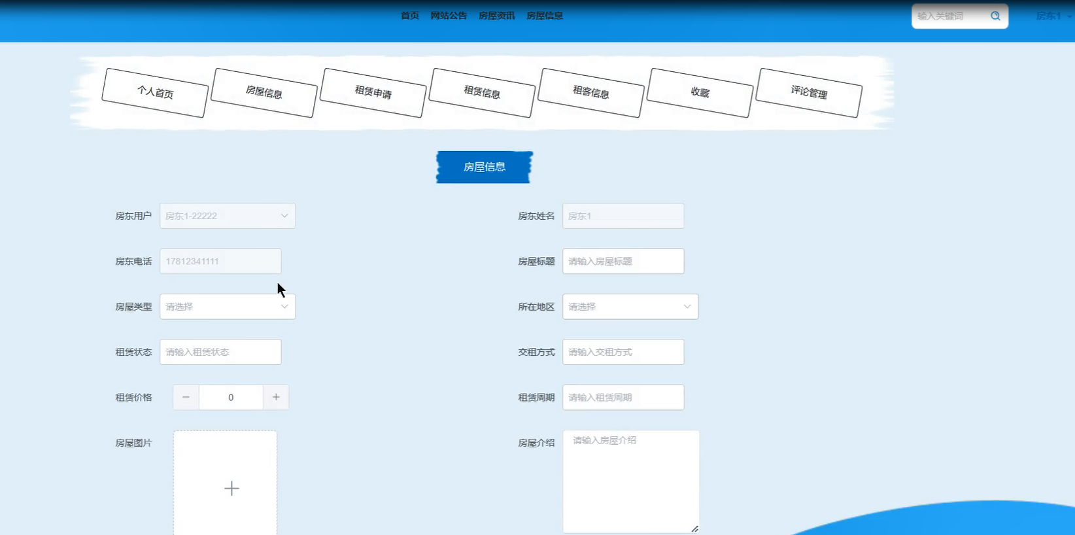Screen dimensions: 1075x535
Task: Click the 房屋图片 label
Action: [133, 443]
